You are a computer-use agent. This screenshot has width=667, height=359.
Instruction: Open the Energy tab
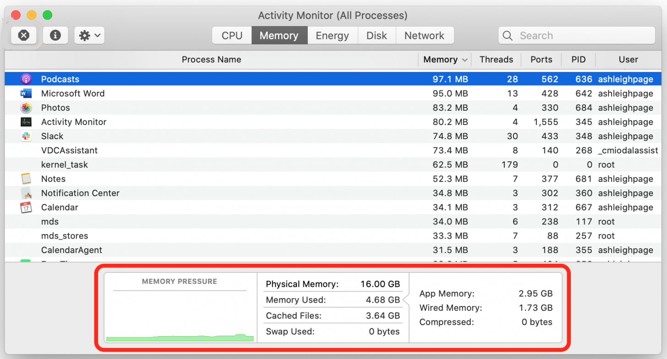(x=332, y=36)
